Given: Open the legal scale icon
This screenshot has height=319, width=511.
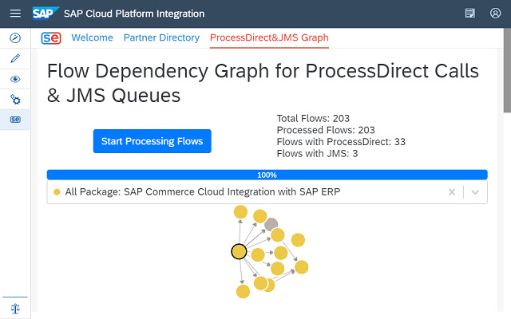Looking at the screenshot, I should [15, 308].
